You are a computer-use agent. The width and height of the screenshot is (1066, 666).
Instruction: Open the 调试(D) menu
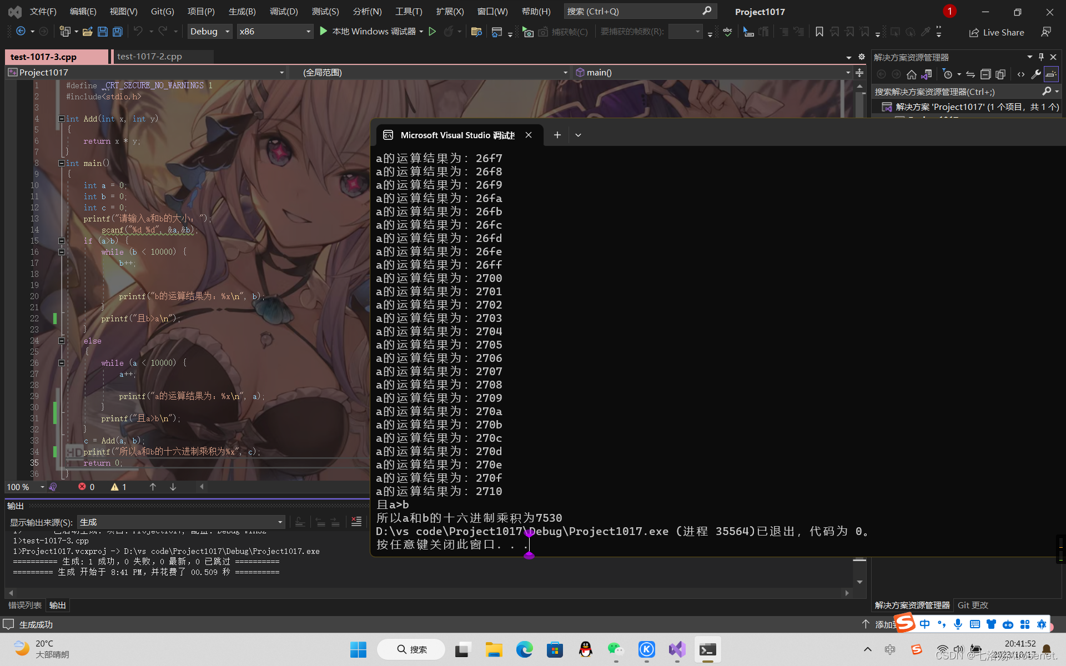coord(283,11)
